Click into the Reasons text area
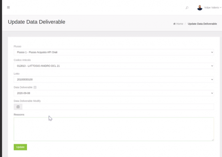 (114, 129)
